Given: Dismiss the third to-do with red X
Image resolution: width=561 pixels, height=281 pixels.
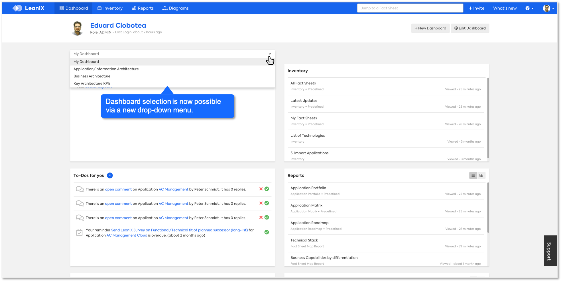Looking at the screenshot, I should click(x=261, y=218).
